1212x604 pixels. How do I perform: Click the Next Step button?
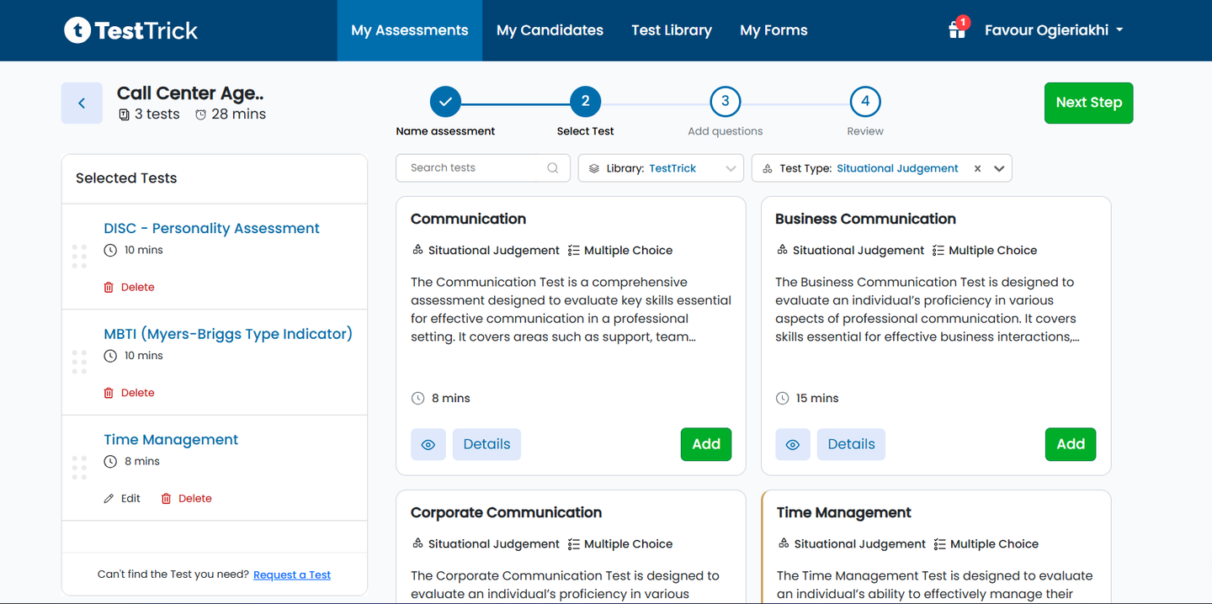(1088, 103)
